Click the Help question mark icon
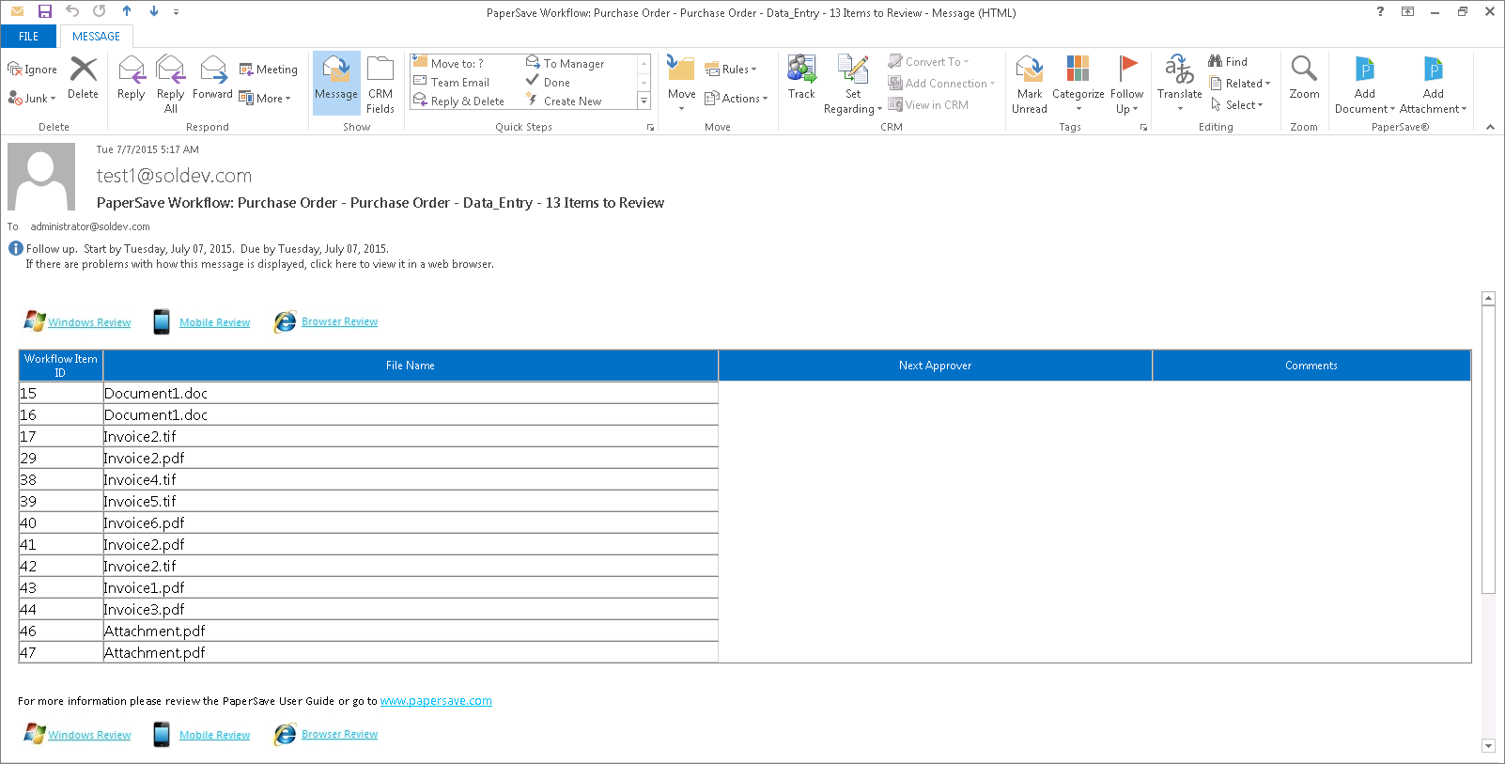 tap(1380, 11)
